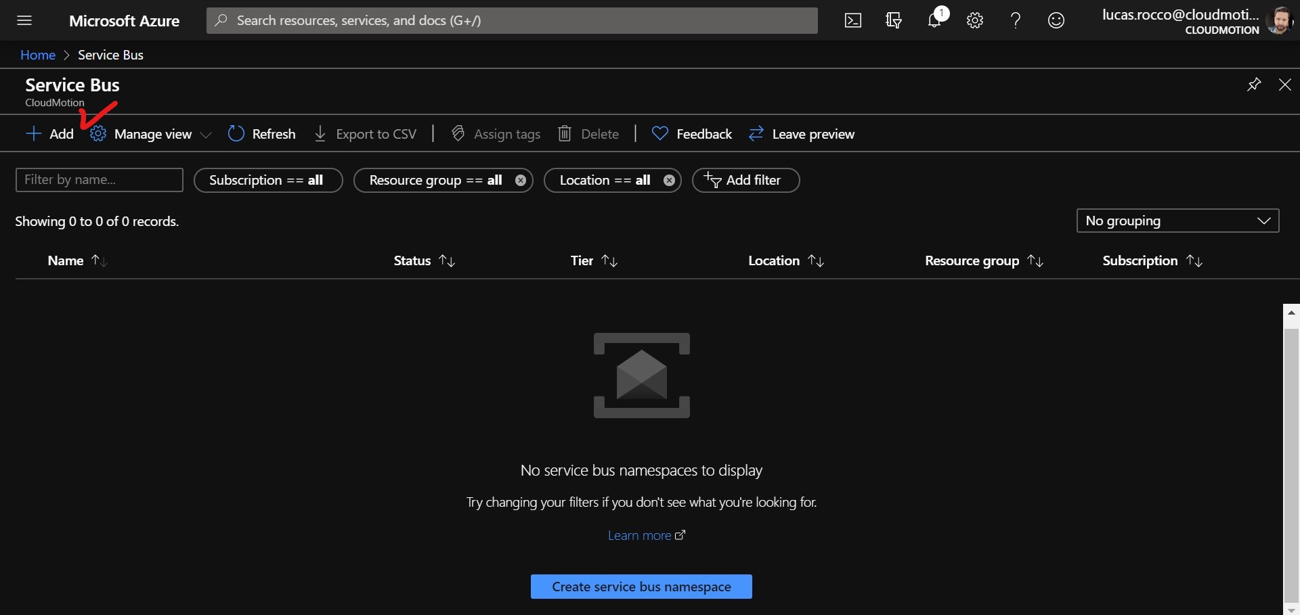Open Cloud Shell from top bar
Viewport: 1300px width, 615px height.
pos(853,20)
